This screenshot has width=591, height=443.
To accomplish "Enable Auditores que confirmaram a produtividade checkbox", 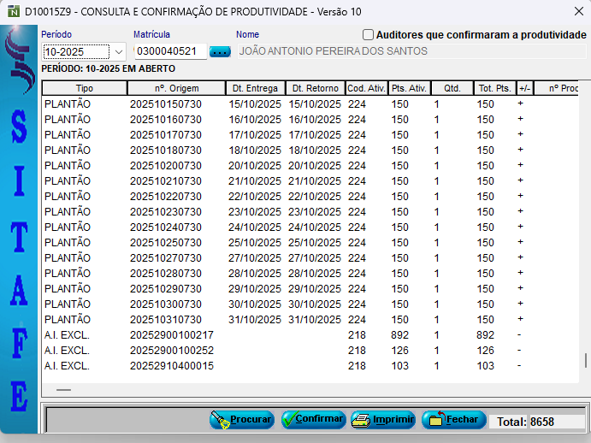I will pyautogui.click(x=369, y=35).
